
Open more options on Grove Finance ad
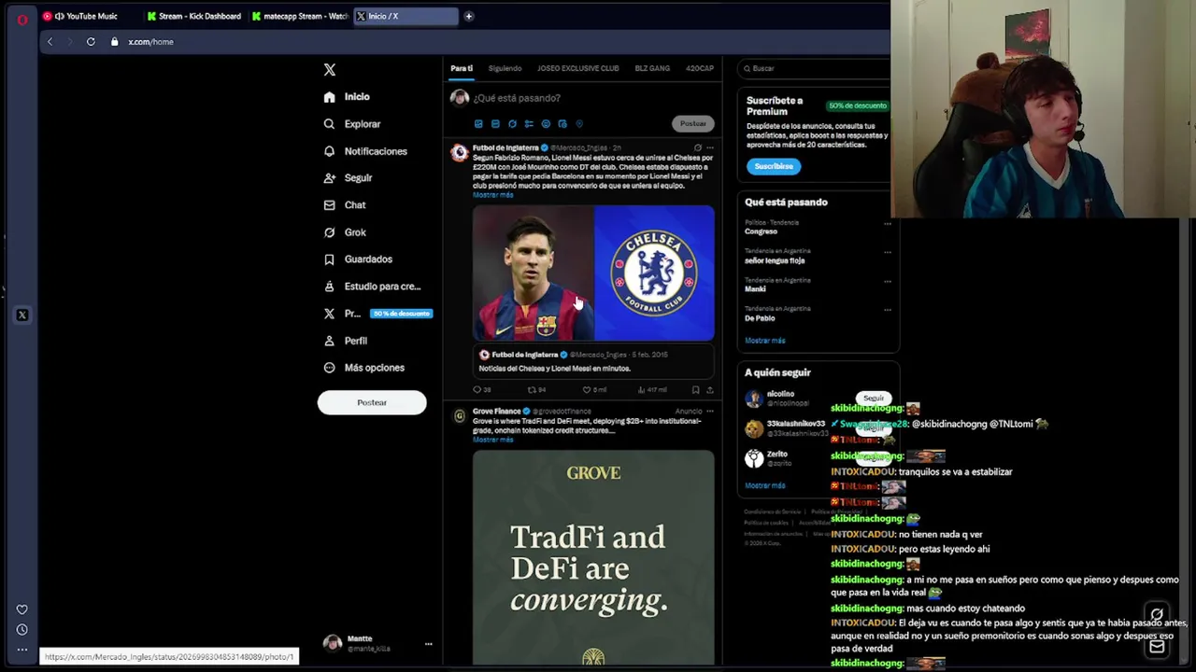[710, 411]
